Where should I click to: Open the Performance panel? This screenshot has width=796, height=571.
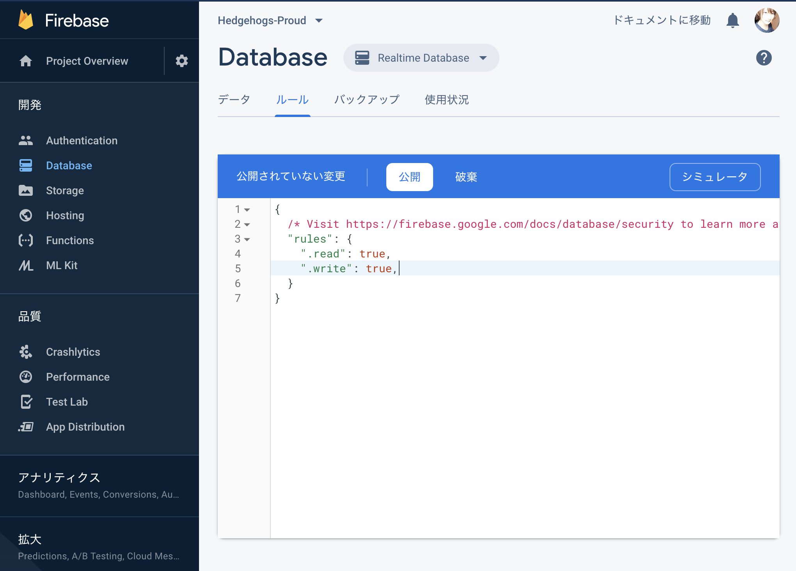[x=78, y=377]
